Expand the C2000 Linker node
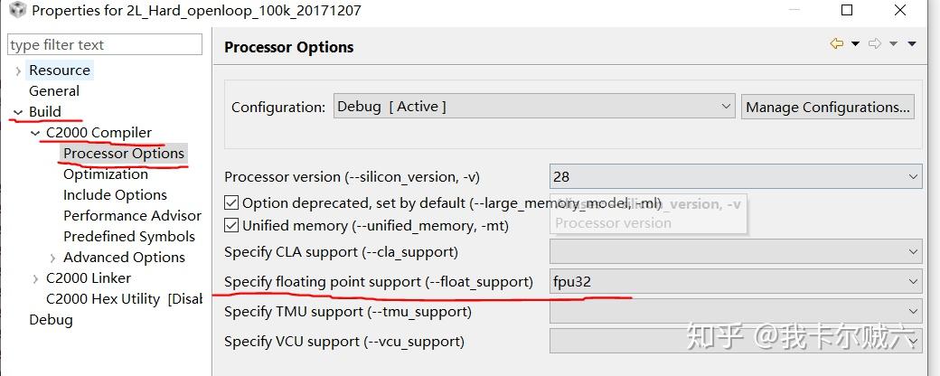 tap(35, 278)
